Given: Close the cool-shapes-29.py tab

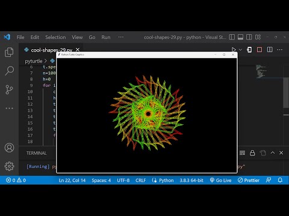Looking at the screenshot, I should click(78, 50).
